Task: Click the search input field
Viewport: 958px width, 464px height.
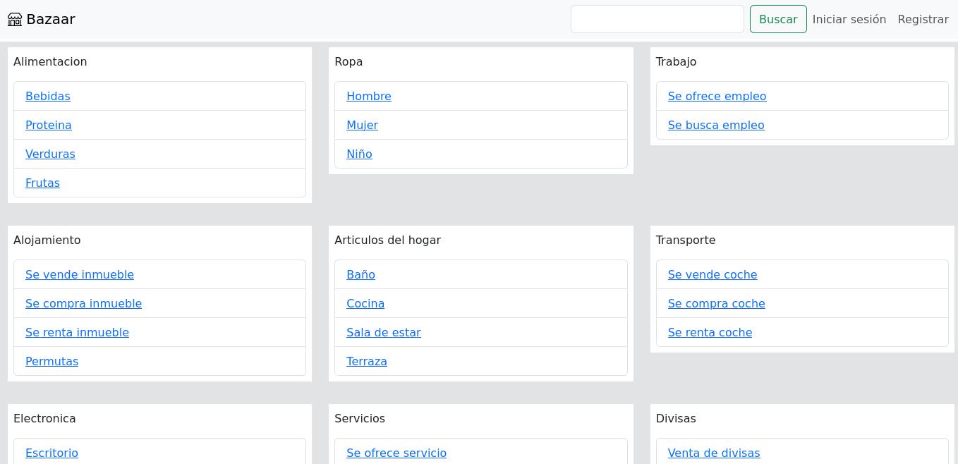Action: tap(657, 19)
